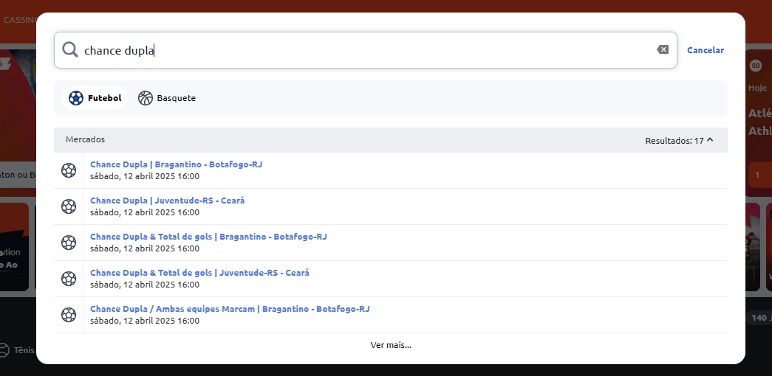The height and width of the screenshot is (376, 772).
Task: Click ball icon for Bragantino Total de gols
Action: (x=69, y=243)
